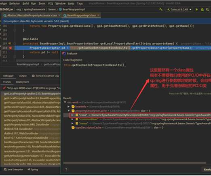
Task: Open the VCS menu
Action: tap(50, 4)
